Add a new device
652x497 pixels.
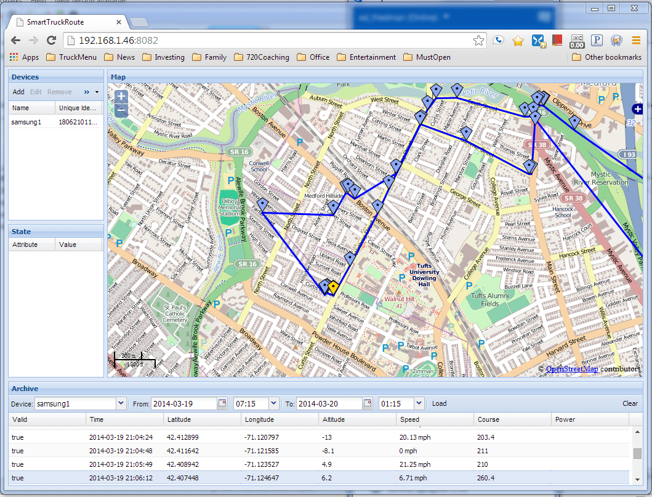click(18, 92)
